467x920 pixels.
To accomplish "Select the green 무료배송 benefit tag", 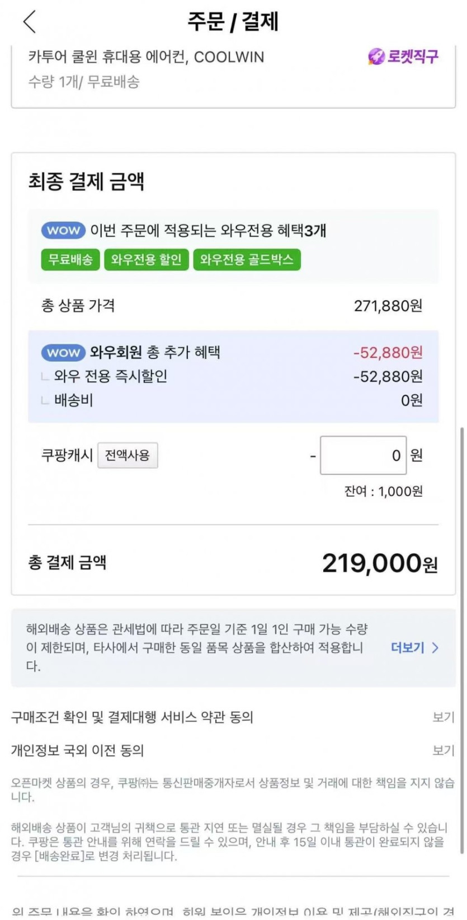I will (x=70, y=260).
